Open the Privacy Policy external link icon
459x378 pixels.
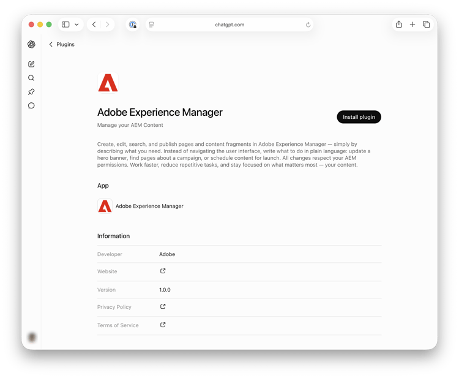point(163,306)
